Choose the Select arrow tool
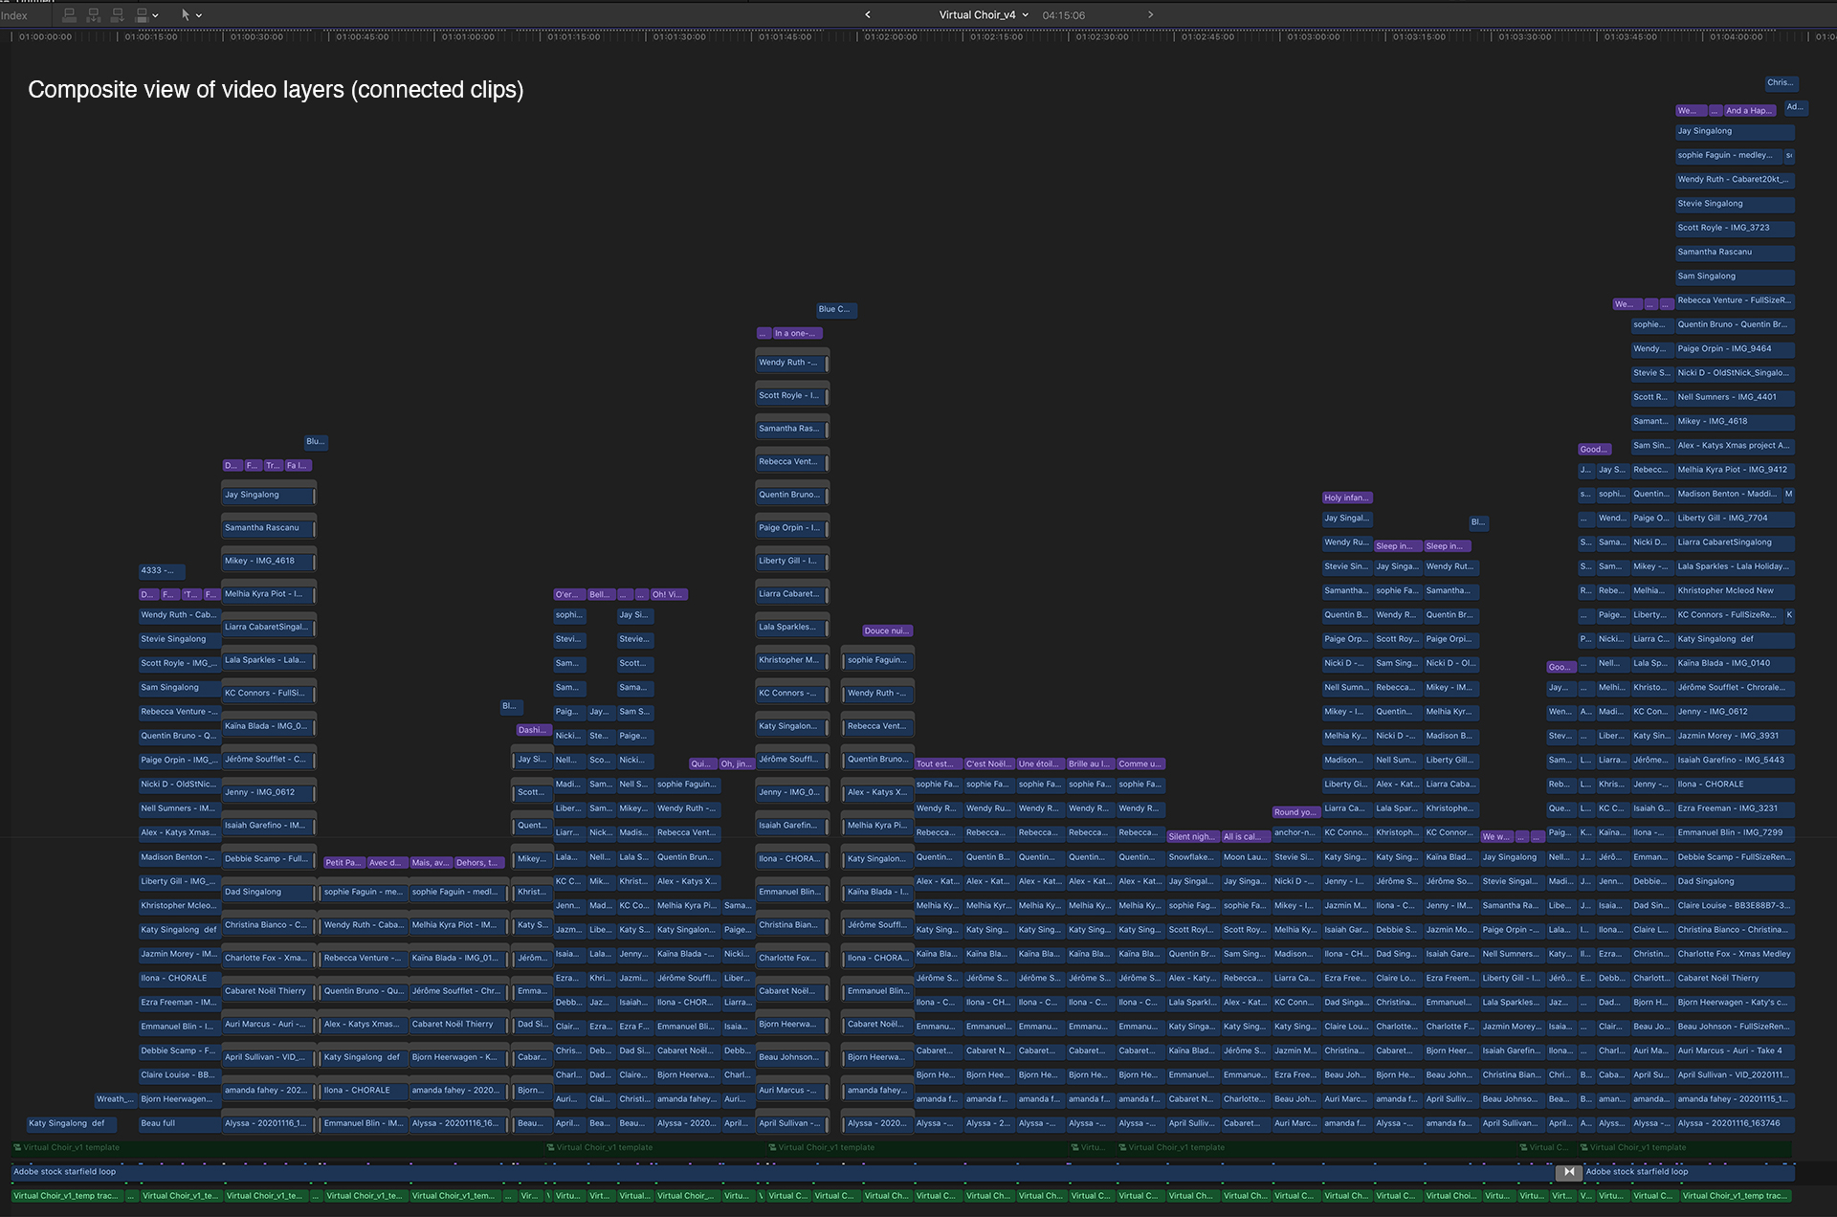 click(186, 15)
